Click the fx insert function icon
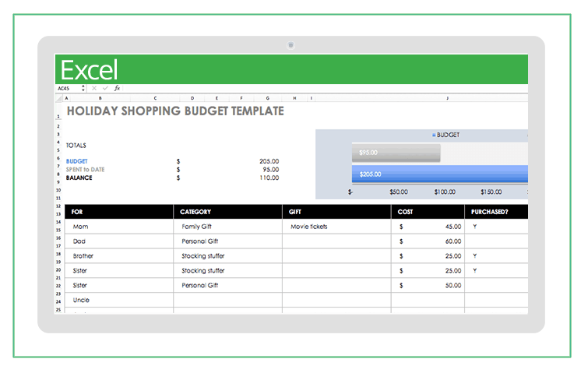 117,88
